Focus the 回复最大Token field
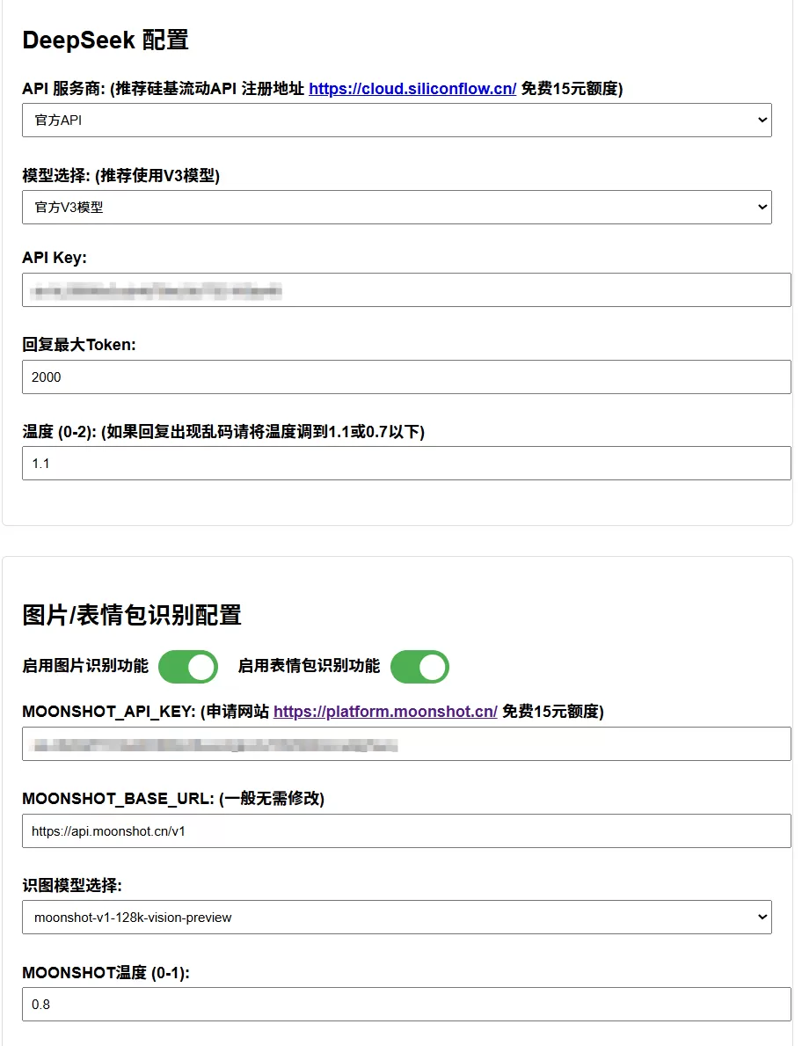The height and width of the screenshot is (1046, 802). (x=406, y=377)
